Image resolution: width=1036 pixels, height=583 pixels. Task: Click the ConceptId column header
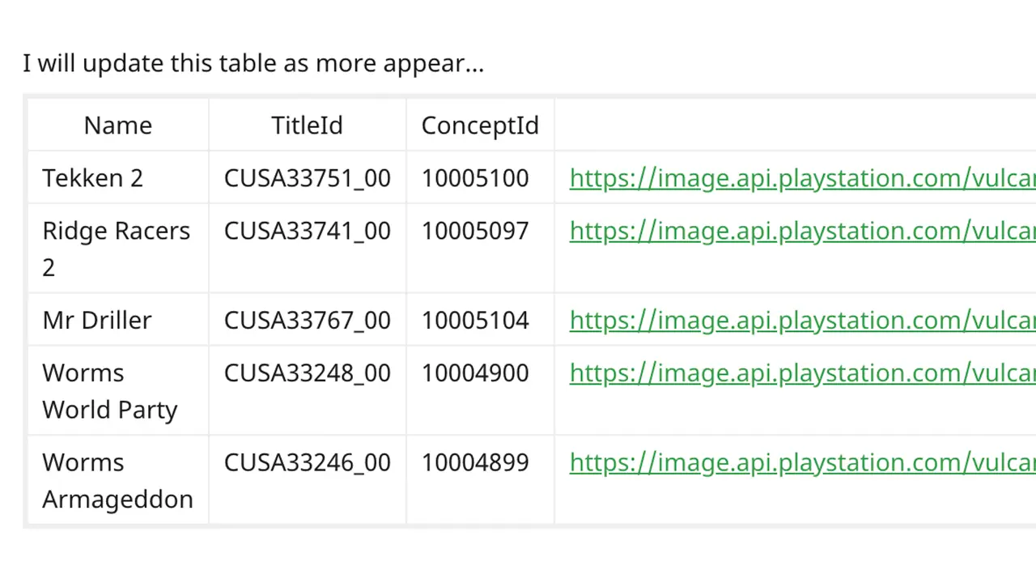pos(480,126)
